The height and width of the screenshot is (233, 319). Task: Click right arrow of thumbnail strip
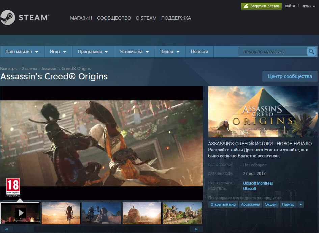tap(196, 229)
